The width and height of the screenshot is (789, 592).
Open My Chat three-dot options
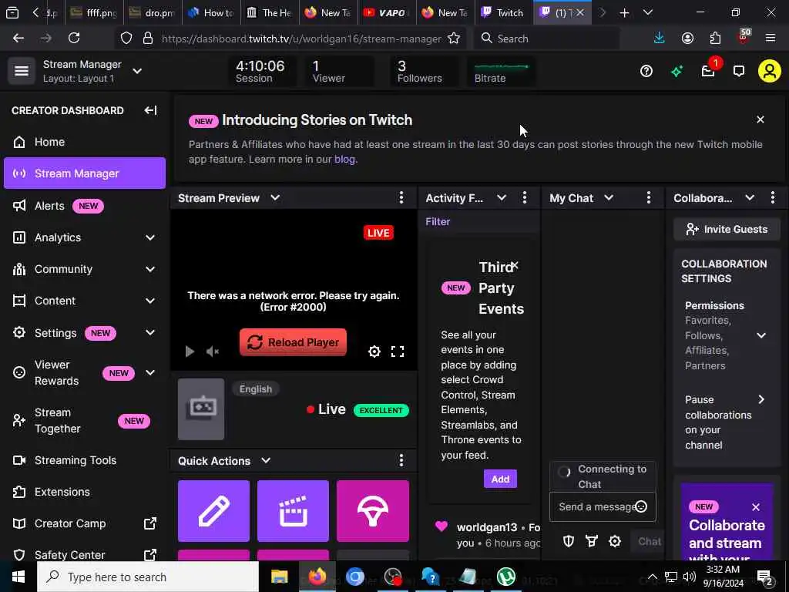648,198
